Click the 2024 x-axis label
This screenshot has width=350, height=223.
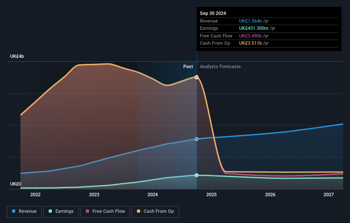click(153, 195)
